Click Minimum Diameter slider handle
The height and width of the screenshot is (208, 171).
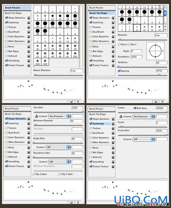pos(36,125)
